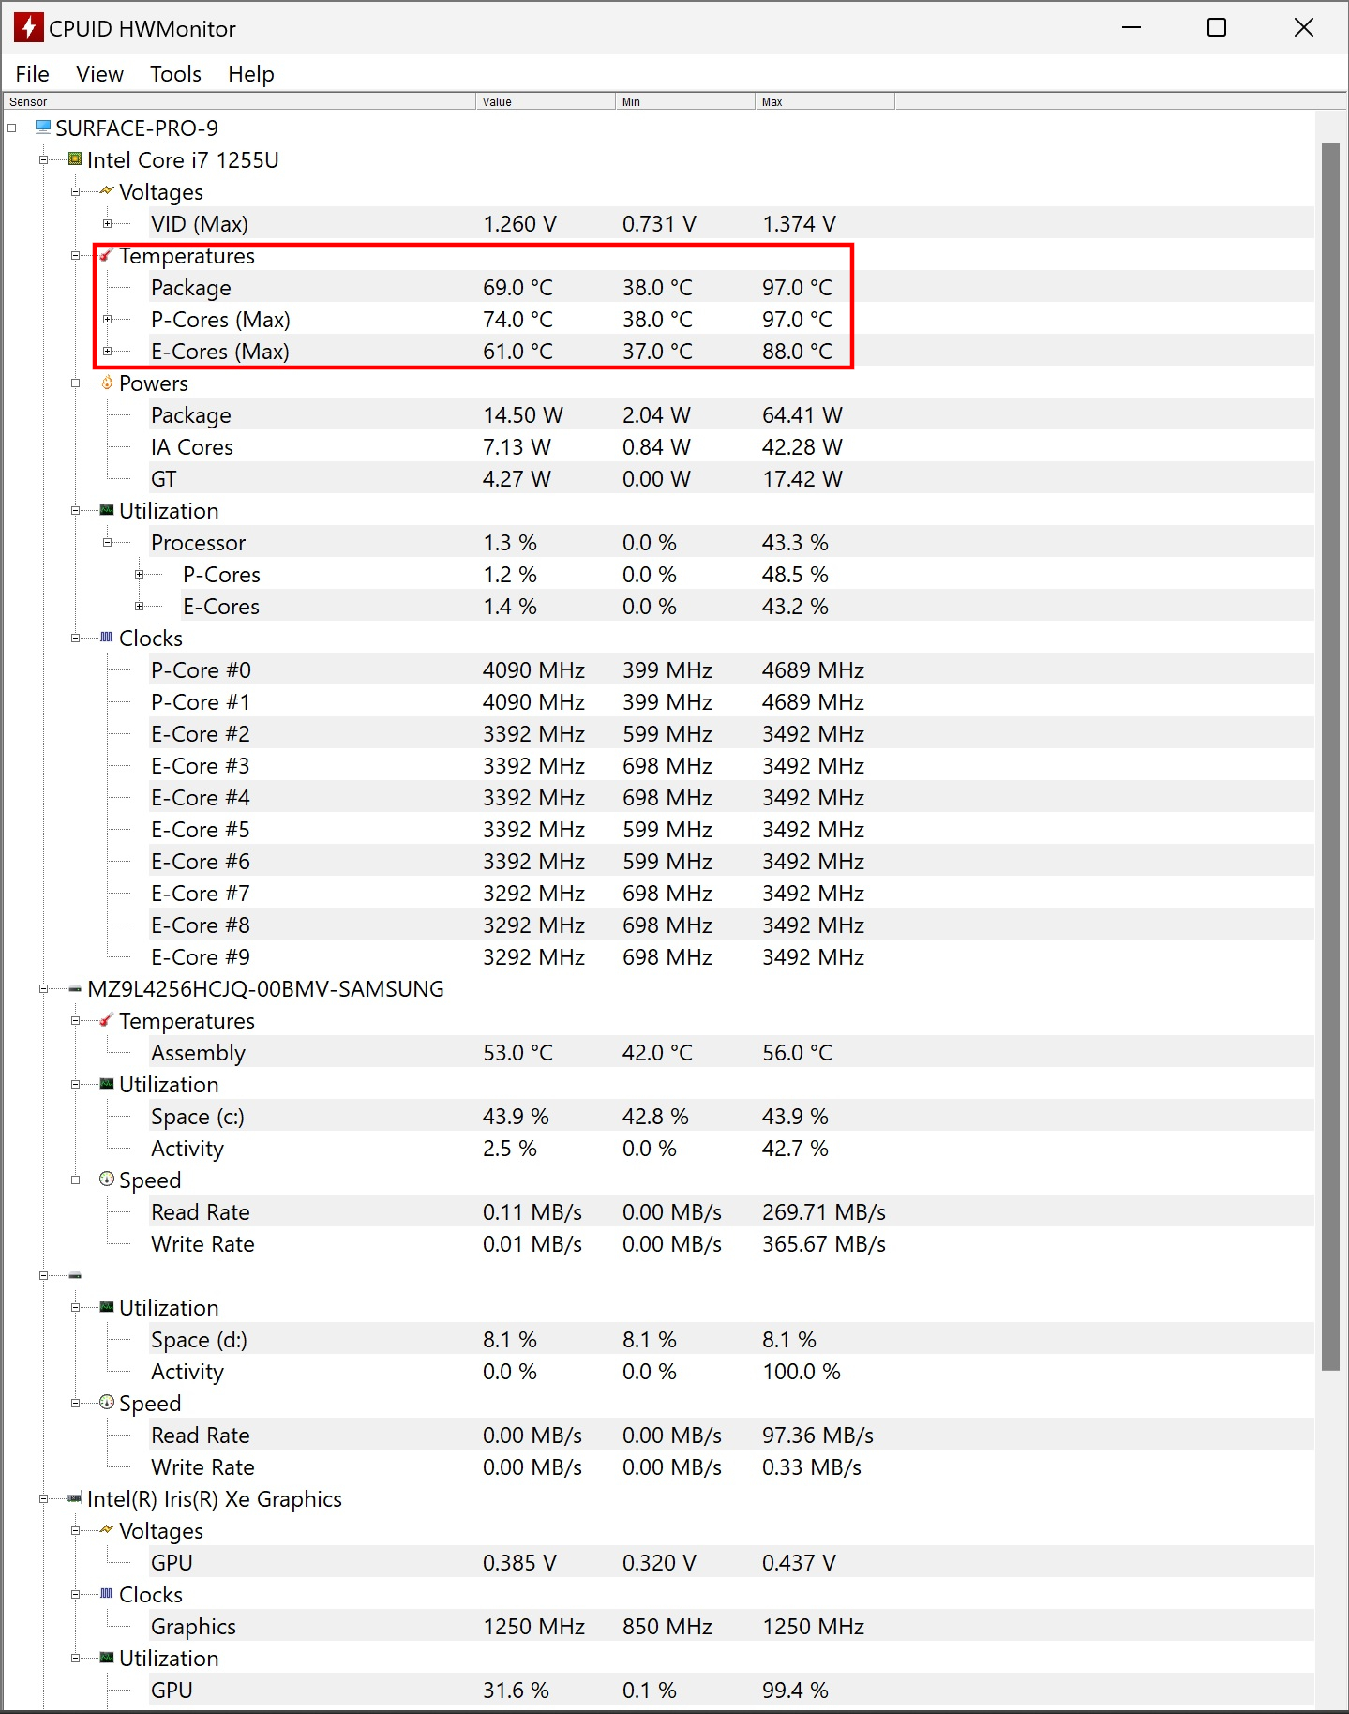Select the Graphics clock row
Screen dimensions: 1349x1714
pos(731,1626)
